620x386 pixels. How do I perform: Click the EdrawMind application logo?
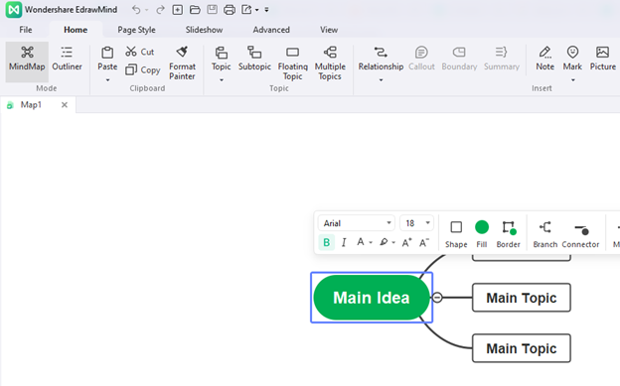pyautogui.click(x=14, y=10)
